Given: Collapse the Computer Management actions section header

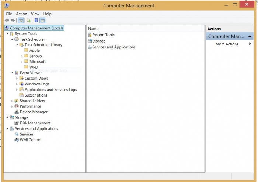Looking at the screenshot, I should click(251, 36).
